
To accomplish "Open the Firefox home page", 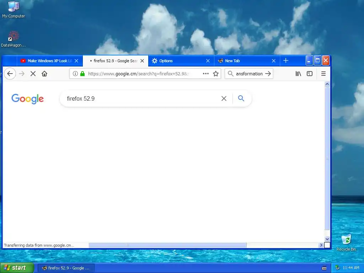I will [44, 74].
